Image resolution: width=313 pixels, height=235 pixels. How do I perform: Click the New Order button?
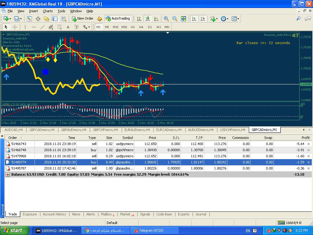(x=83, y=19)
